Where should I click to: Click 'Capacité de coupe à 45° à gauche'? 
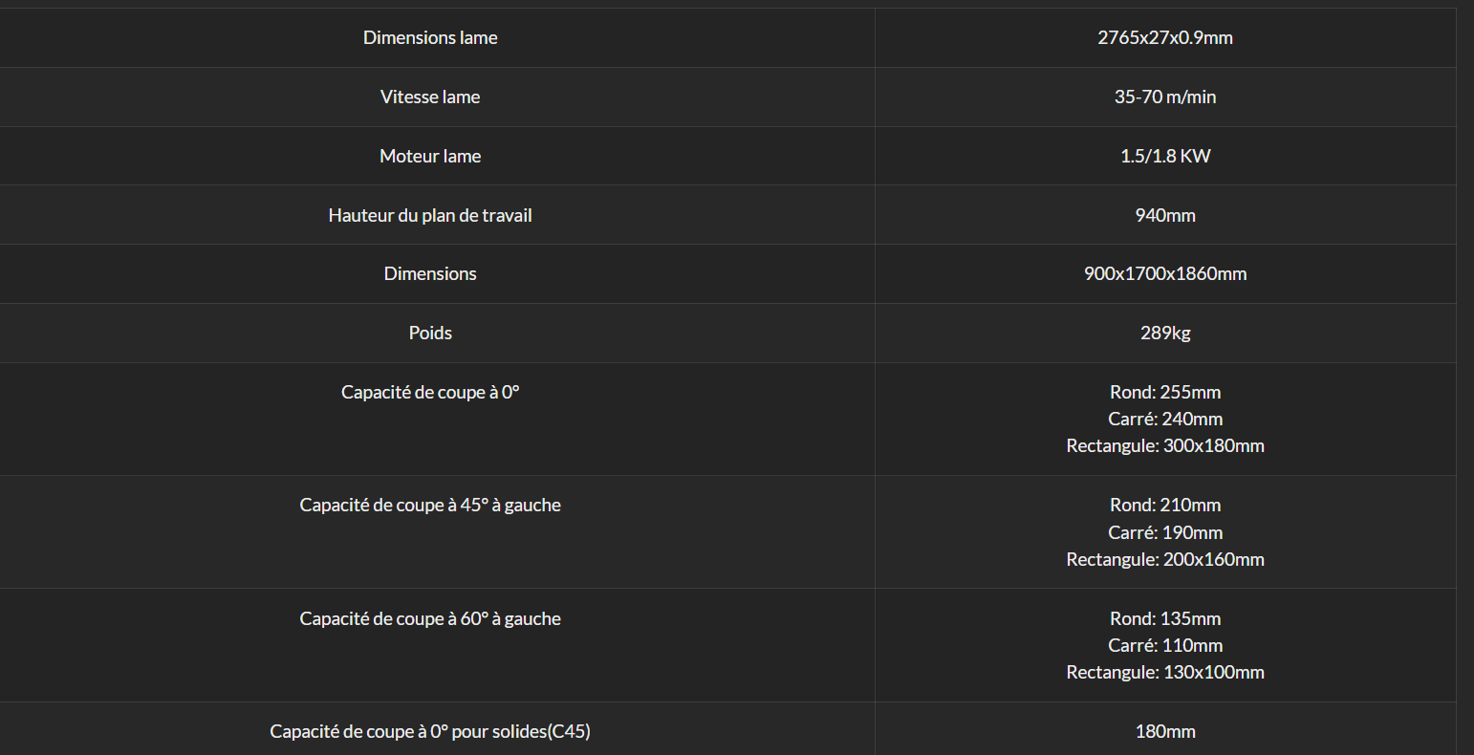[x=430, y=505]
